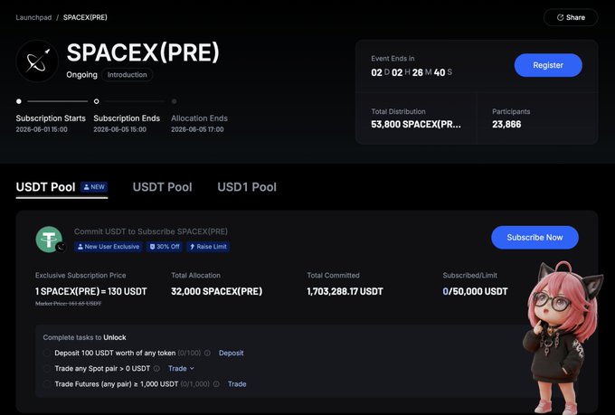The image size is (615, 415).
Task: Click the Raise Limit tag
Action: (208, 247)
